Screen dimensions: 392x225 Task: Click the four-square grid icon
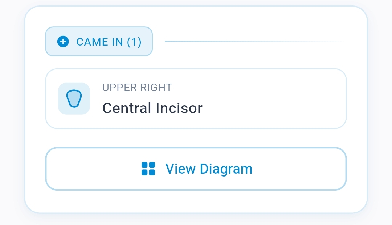click(x=148, y=169)
